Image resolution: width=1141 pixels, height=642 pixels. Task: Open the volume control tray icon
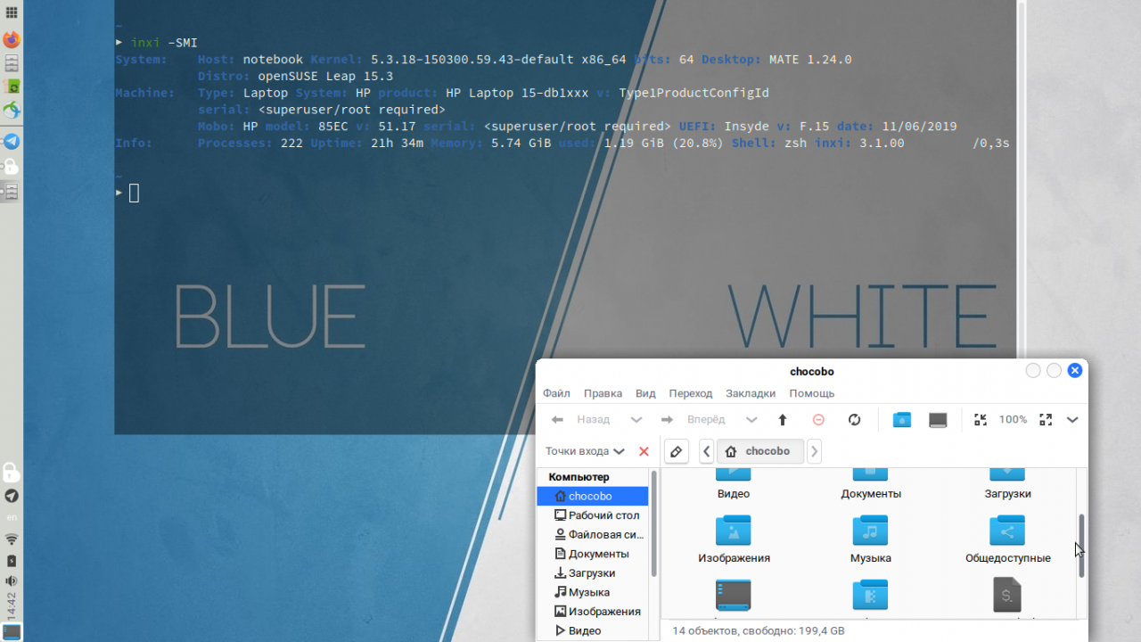pos(12,581)
